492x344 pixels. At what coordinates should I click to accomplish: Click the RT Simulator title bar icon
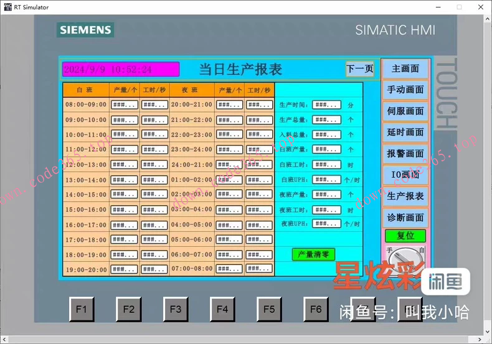(7, 7)
